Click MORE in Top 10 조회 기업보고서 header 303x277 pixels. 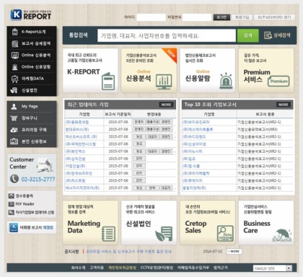tap(284, 105)
